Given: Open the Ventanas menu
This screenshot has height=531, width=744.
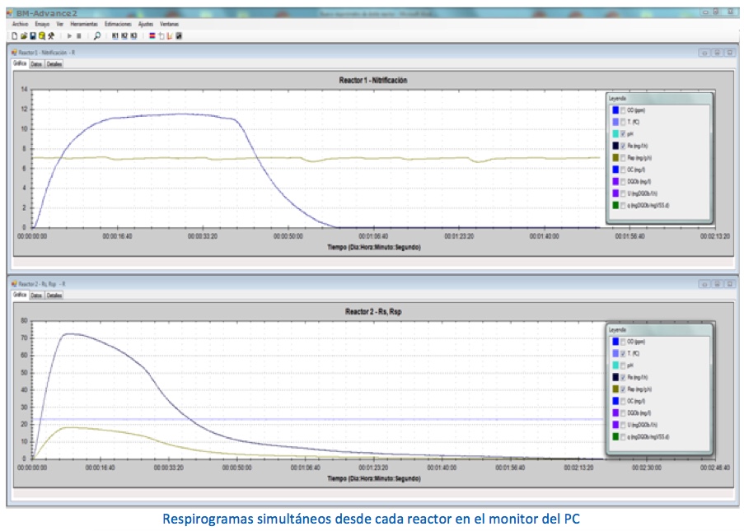Looking at the screenshot, I should click(170, 24).
